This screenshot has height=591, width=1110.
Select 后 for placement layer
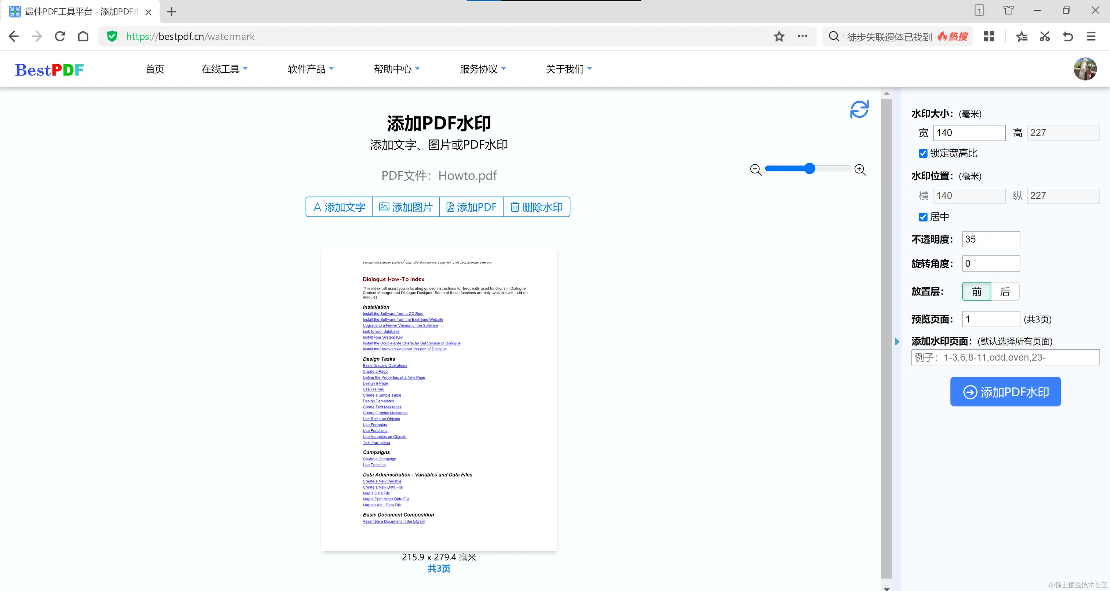pos(1005,292)
